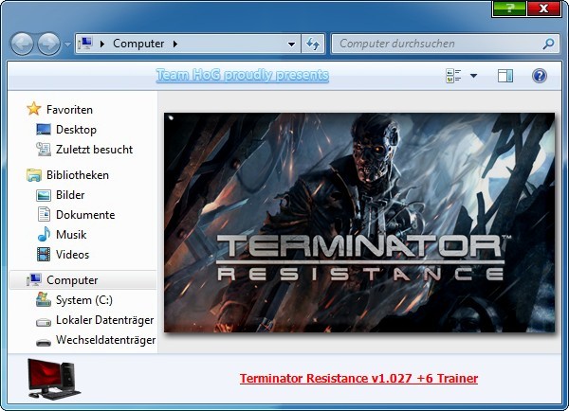Screen dimensions: 569x411
Task: Click the System (C:) drive icon
Action: pos(44,299)
